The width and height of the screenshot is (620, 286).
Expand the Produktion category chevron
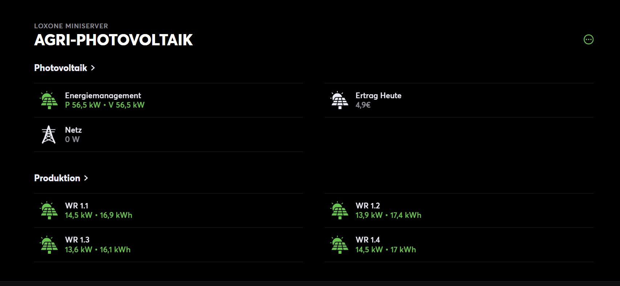click(x=86, y=178)
